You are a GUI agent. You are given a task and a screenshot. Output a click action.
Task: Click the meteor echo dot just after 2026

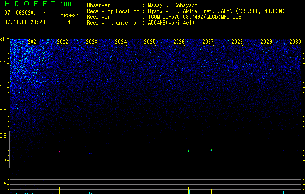click(189, 151)
